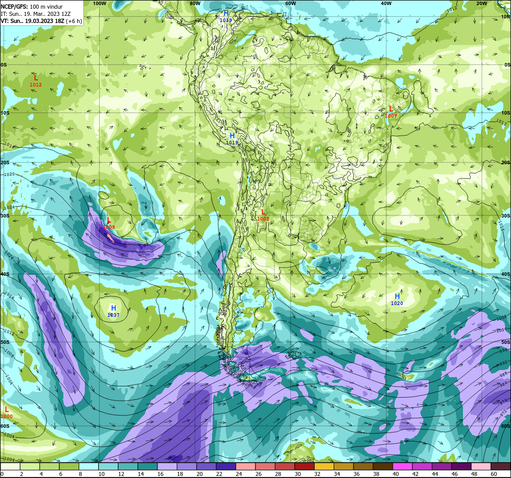Click the legend value label '16'
Screen dimensions: 511x478
pyautogui.click(x=160, y=474)
